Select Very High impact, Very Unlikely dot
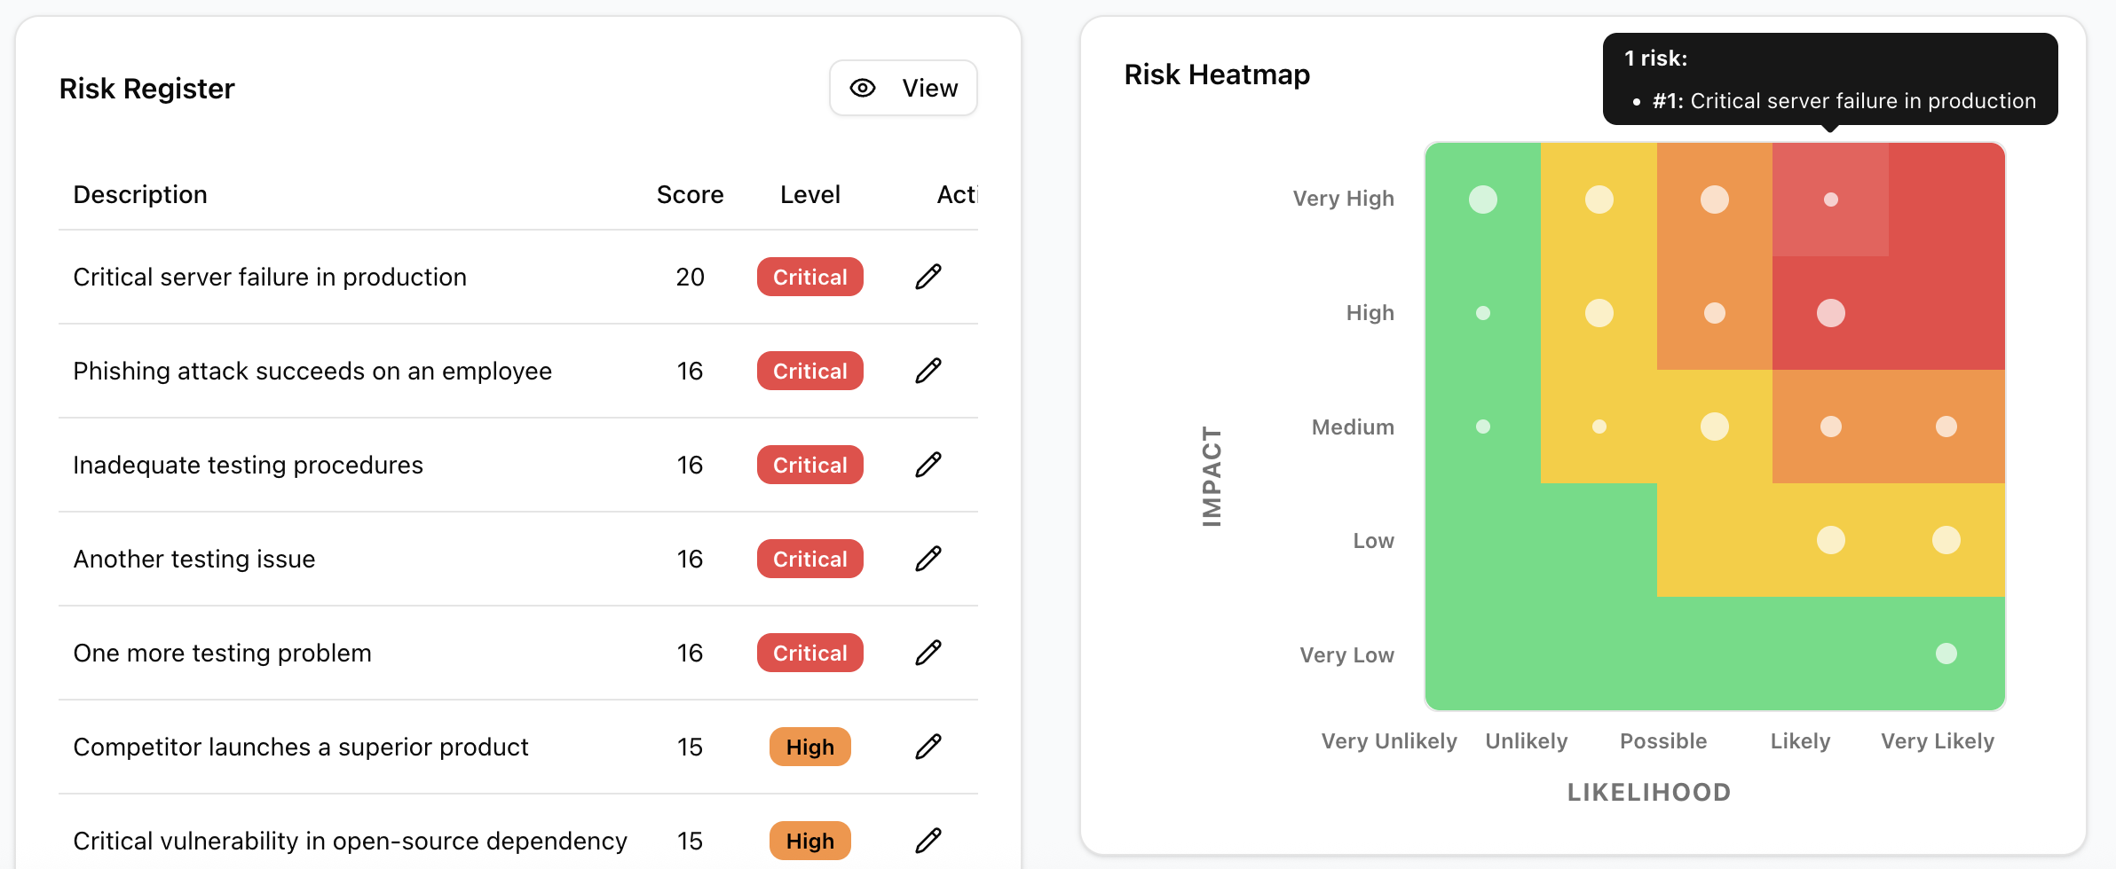The width and height of the screenshot is (2116, 869). tap(1482, 200)
